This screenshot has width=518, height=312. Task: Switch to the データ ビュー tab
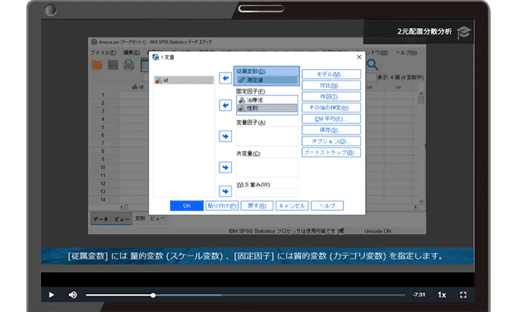point(111,219)
